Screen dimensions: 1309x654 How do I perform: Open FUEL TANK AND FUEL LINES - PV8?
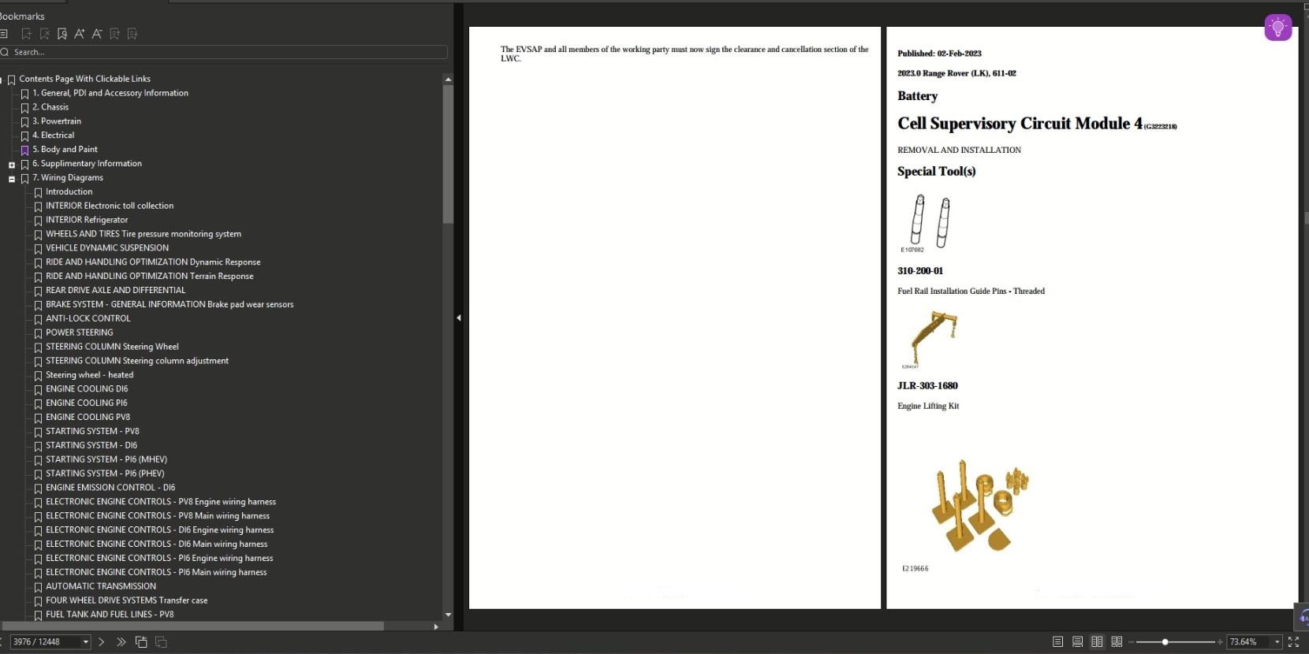[x=110, y=615]
